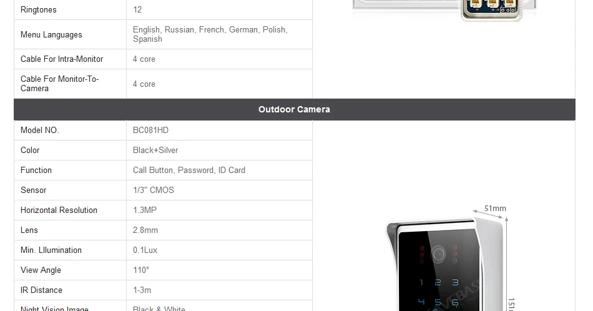The image size is (593, 311).
Task: Click the outdoor camera keypad product image
Action: point(444,265)
